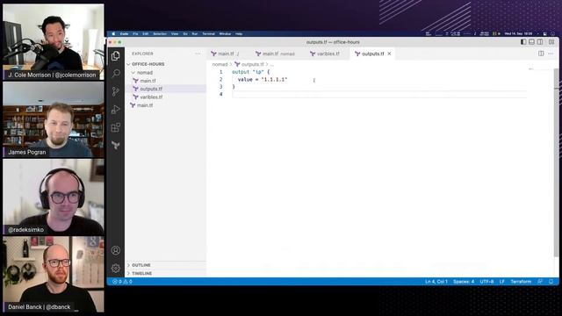Open the Explorer view in activity bar
The image size is (562, 316).
pyautogui.click(x=115, y=56)
